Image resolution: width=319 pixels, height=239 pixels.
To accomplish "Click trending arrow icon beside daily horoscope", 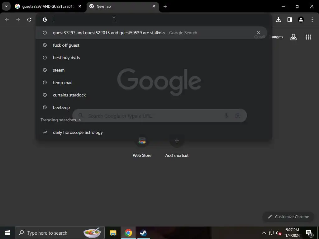I will click(x=45, y=132).
